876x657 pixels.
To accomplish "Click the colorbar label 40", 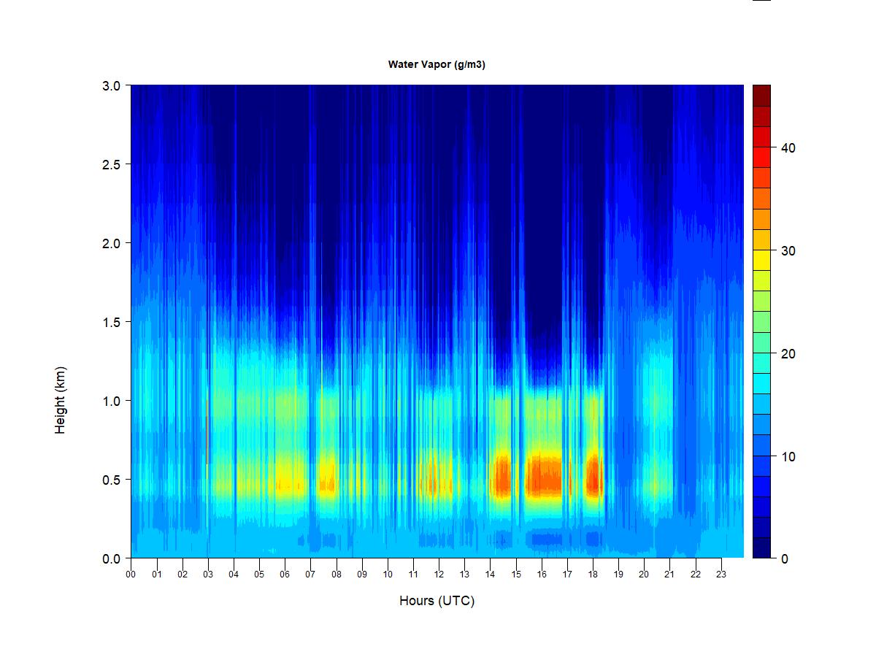I will click(x=787, y=147).
